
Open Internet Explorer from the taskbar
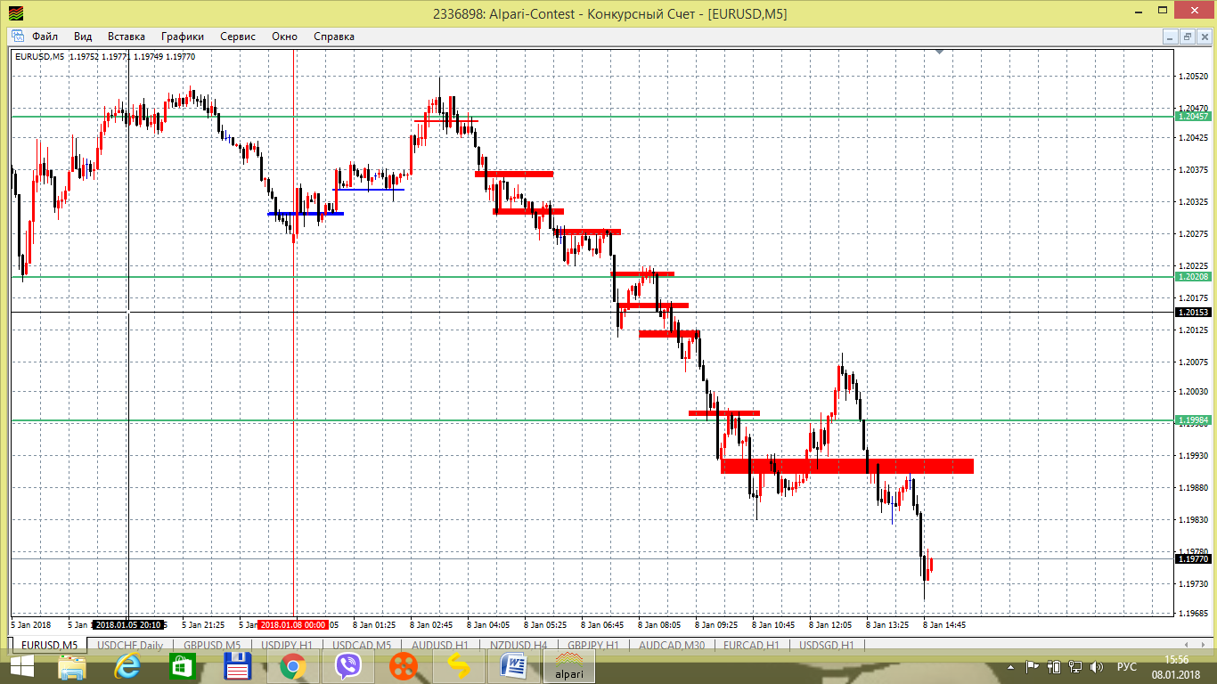tap(127, 666)
